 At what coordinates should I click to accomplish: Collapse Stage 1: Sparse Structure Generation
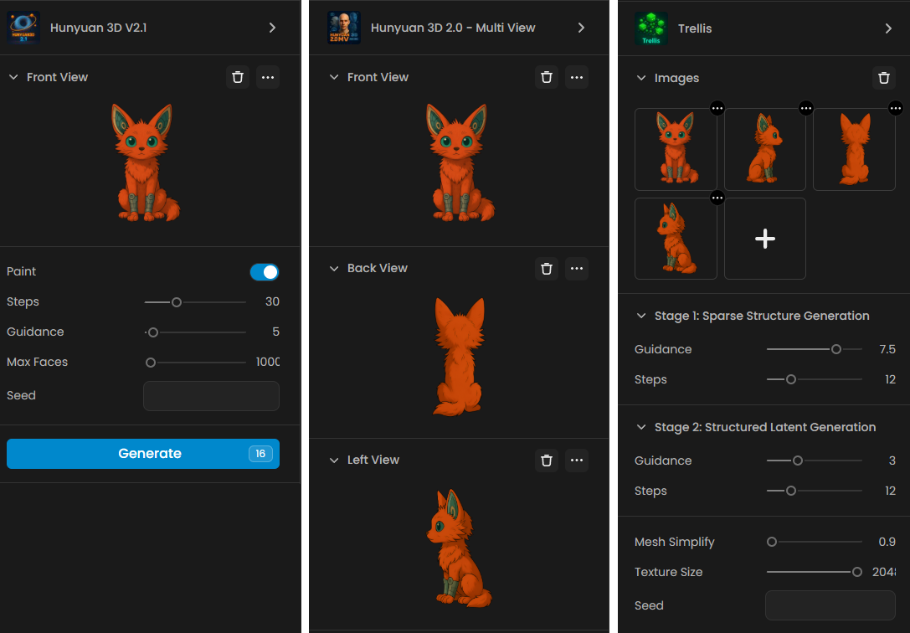click(641, 316)
